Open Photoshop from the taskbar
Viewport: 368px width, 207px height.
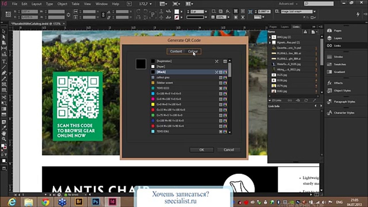(95, 202)
